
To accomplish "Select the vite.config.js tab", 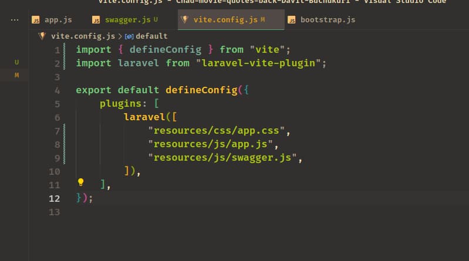I will (231, 20).
